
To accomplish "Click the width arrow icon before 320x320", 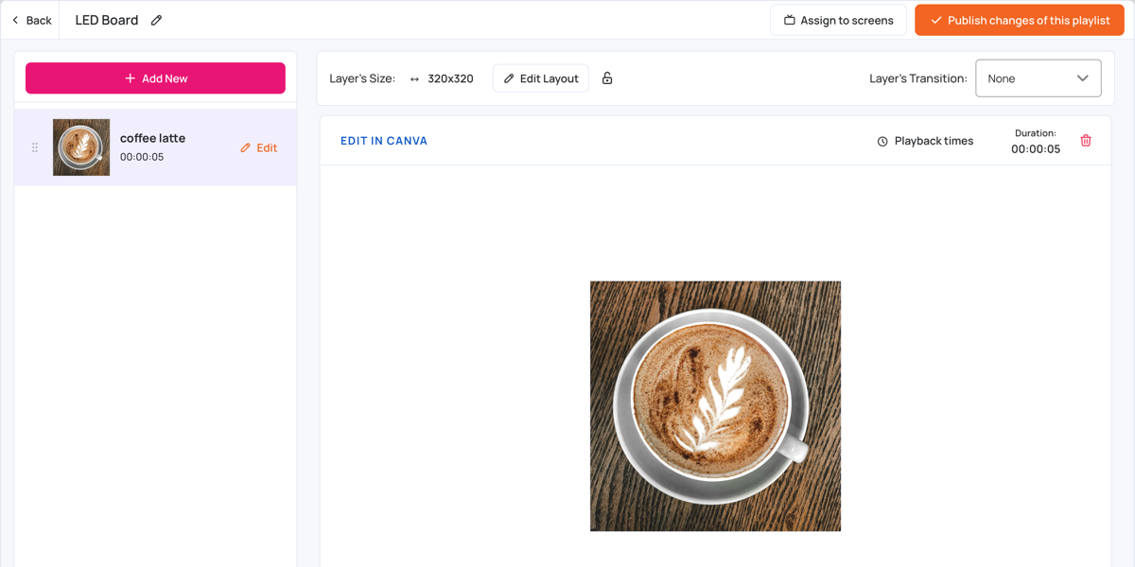I will pos(414,79).
